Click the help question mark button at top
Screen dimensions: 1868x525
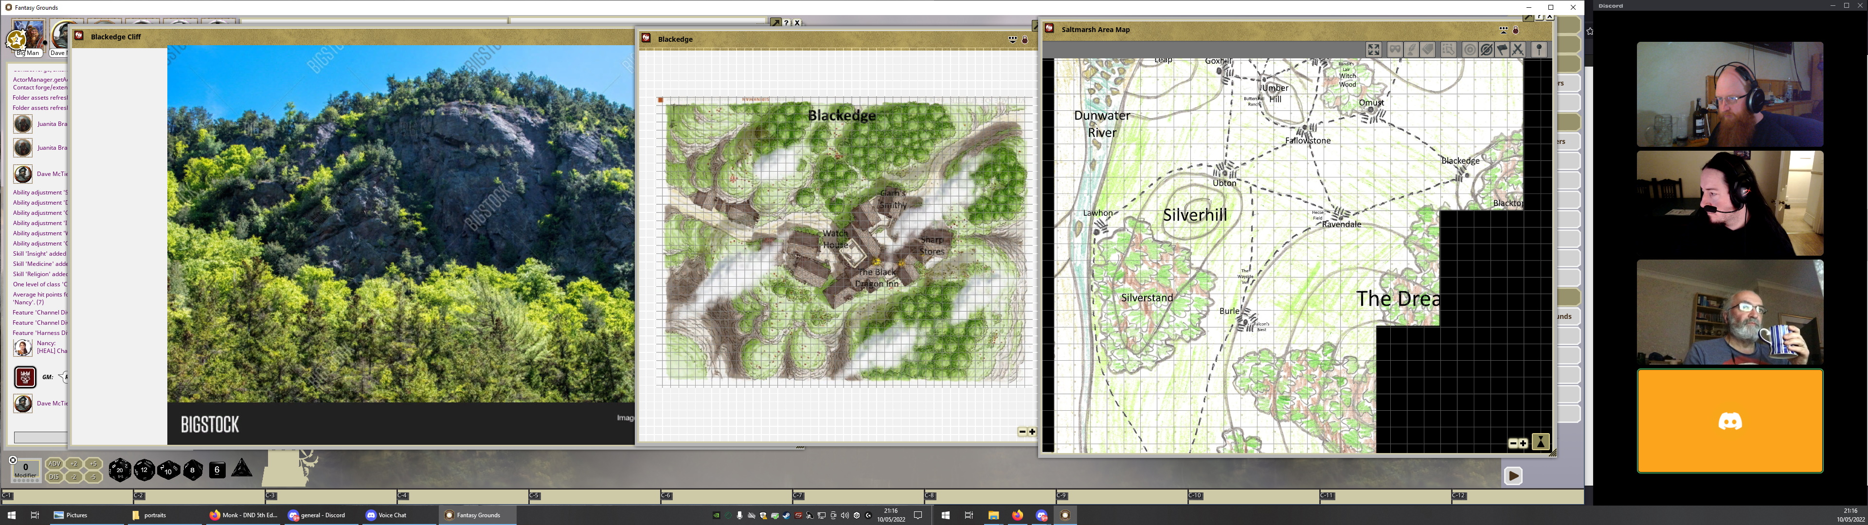pos(786,22)
